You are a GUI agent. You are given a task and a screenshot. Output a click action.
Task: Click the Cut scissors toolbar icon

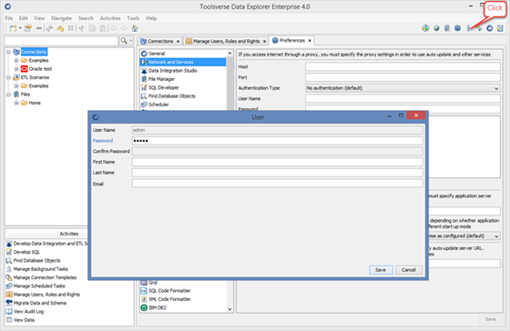82,28
